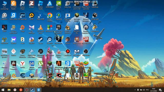Select the SteamVR shortcut
Screen dimensions: 164x92
coord(50,40)
